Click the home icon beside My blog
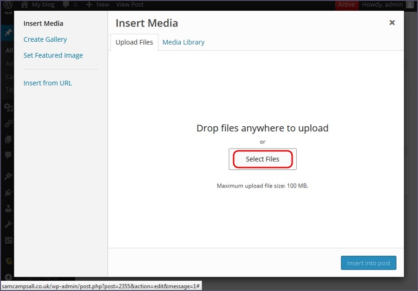The height and width of the screenshot is (291, 418). 25,5
